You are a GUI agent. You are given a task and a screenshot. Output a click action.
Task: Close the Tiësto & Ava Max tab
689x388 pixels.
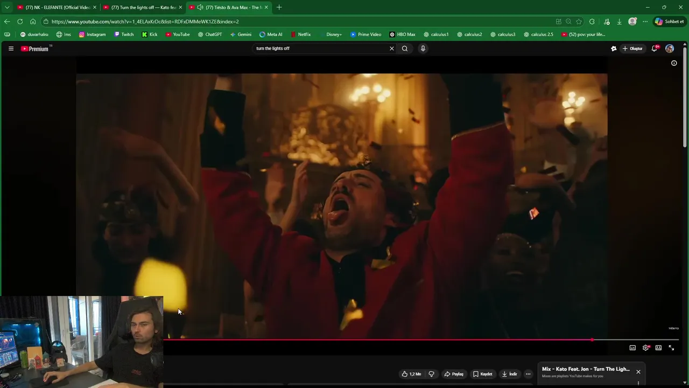[266, 8]
